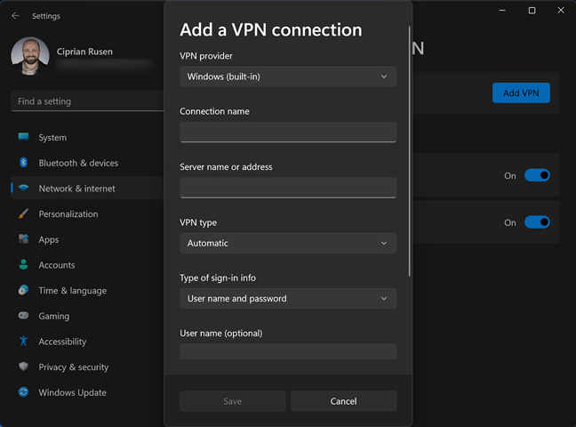Open System settings category

(x=87, y=137)
